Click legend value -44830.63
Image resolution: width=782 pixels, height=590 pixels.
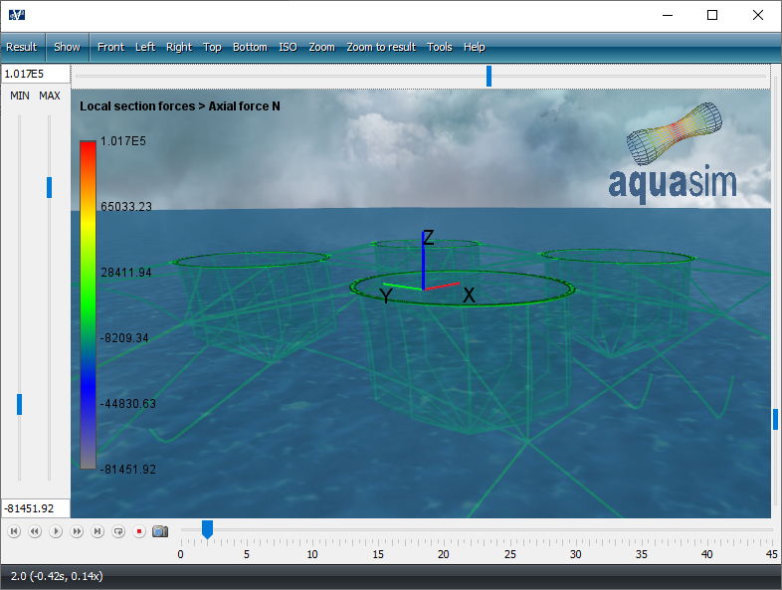(x=128, y=404)
